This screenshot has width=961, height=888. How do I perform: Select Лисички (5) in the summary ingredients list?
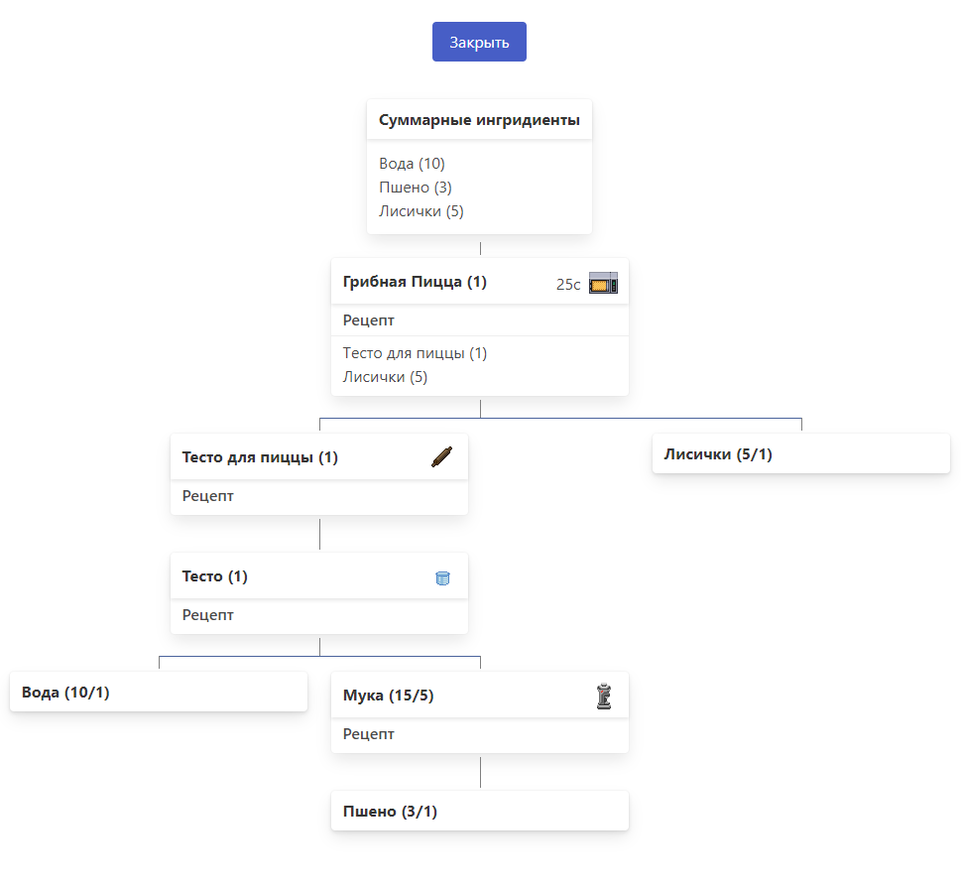pyautogui.click(x=421, y=211)
